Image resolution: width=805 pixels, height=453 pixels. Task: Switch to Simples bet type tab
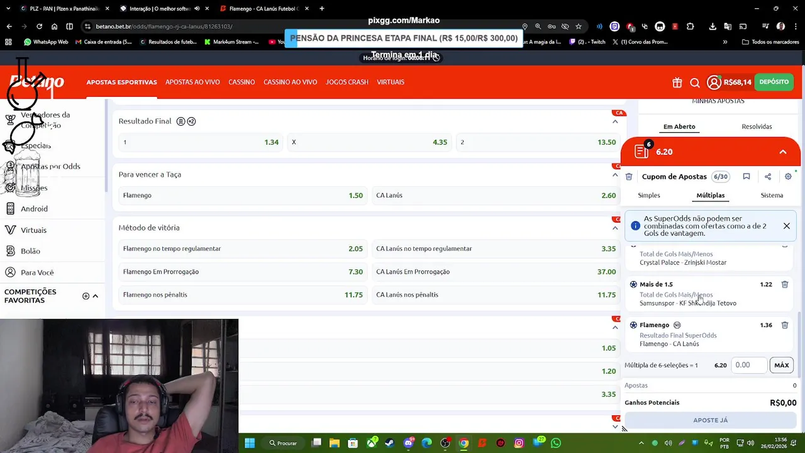pyautogui.click(x=649, y=196)
